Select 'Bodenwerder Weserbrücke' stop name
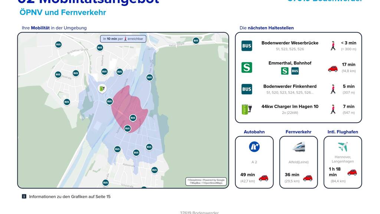Viewport: 380px width, 214px height. (x=290, y=43)
